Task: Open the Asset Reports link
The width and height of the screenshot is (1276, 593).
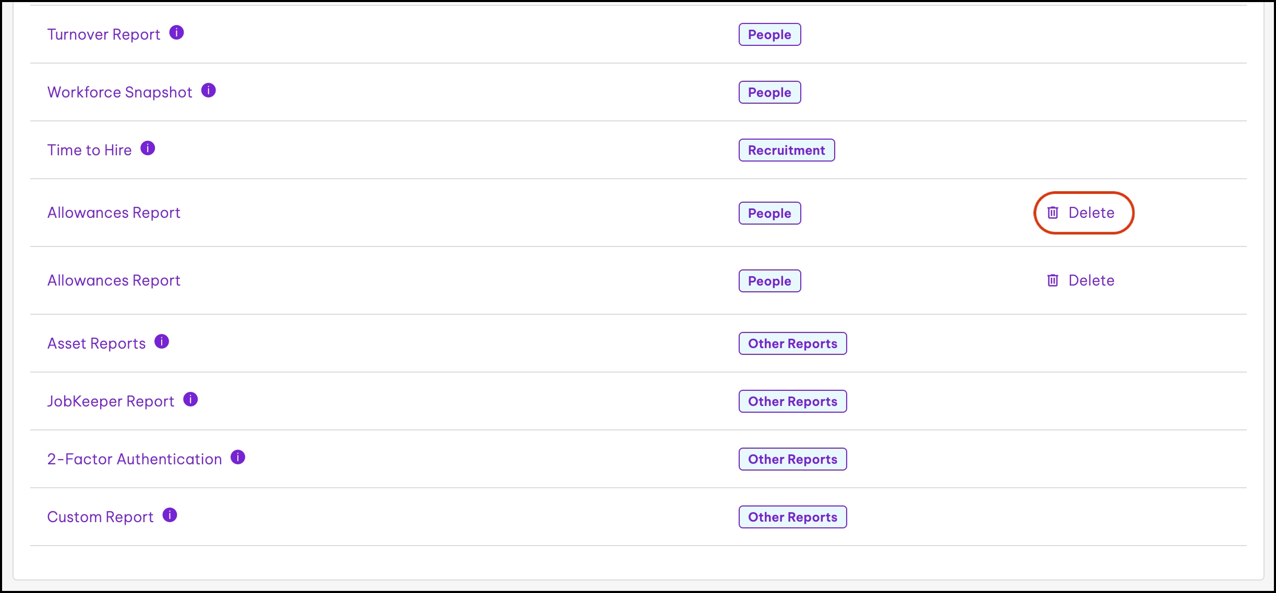Action: (x=97, y=343)
